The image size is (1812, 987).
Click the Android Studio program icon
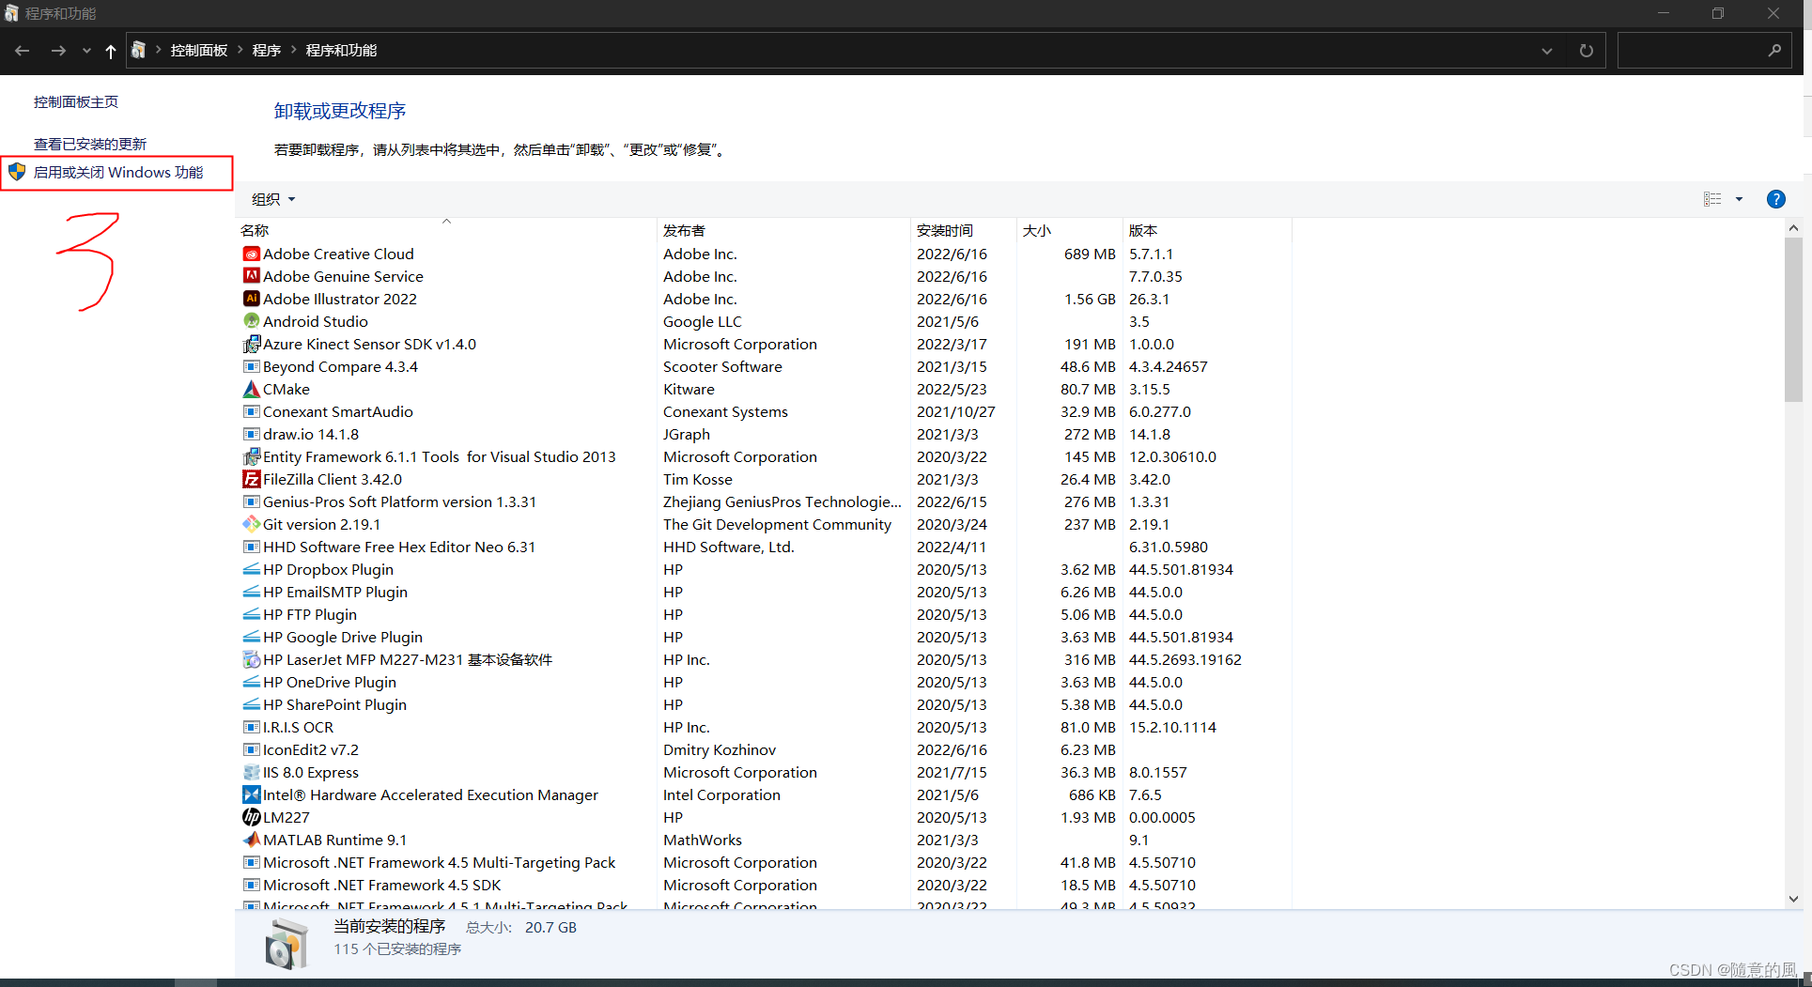[251, 321]
